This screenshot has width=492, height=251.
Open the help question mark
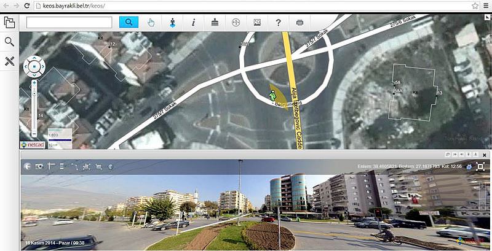click(278, 22)
